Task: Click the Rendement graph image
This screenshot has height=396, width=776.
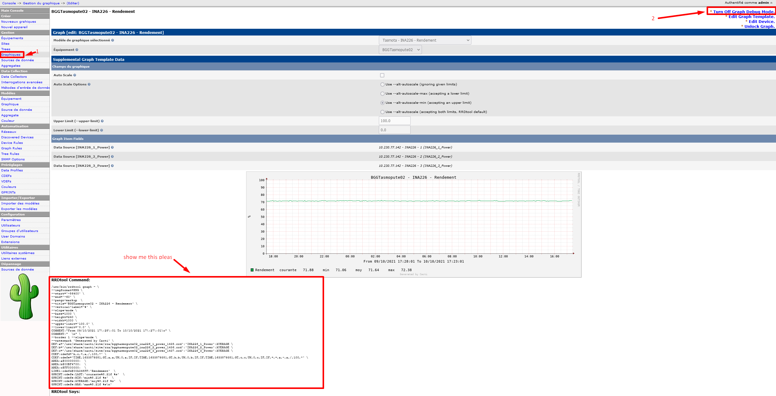Action: tap(414, 225)
